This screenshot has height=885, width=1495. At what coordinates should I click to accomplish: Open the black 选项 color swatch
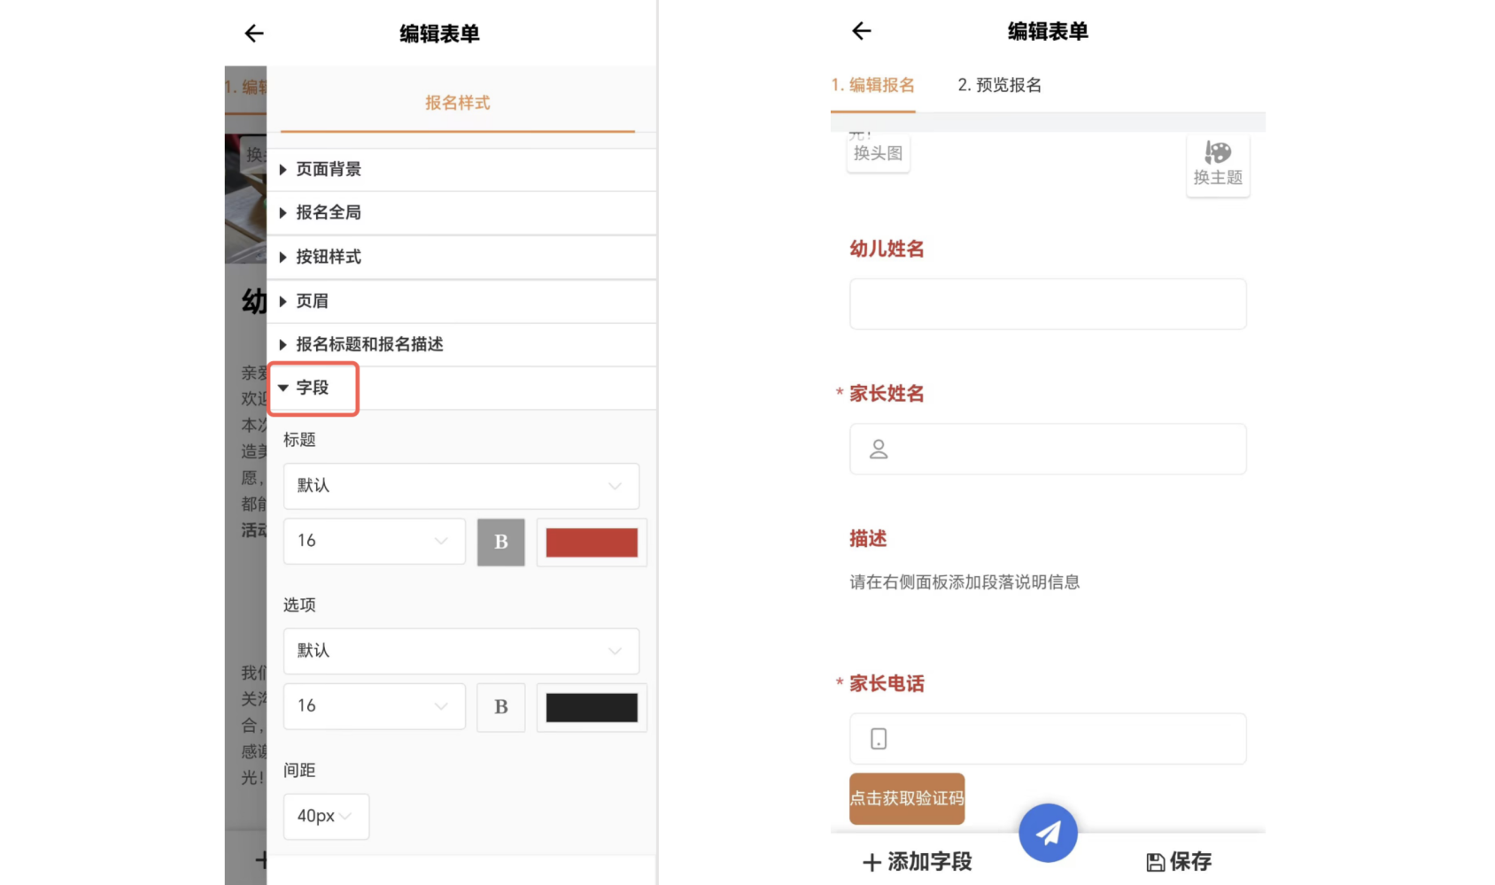(592, 708)
